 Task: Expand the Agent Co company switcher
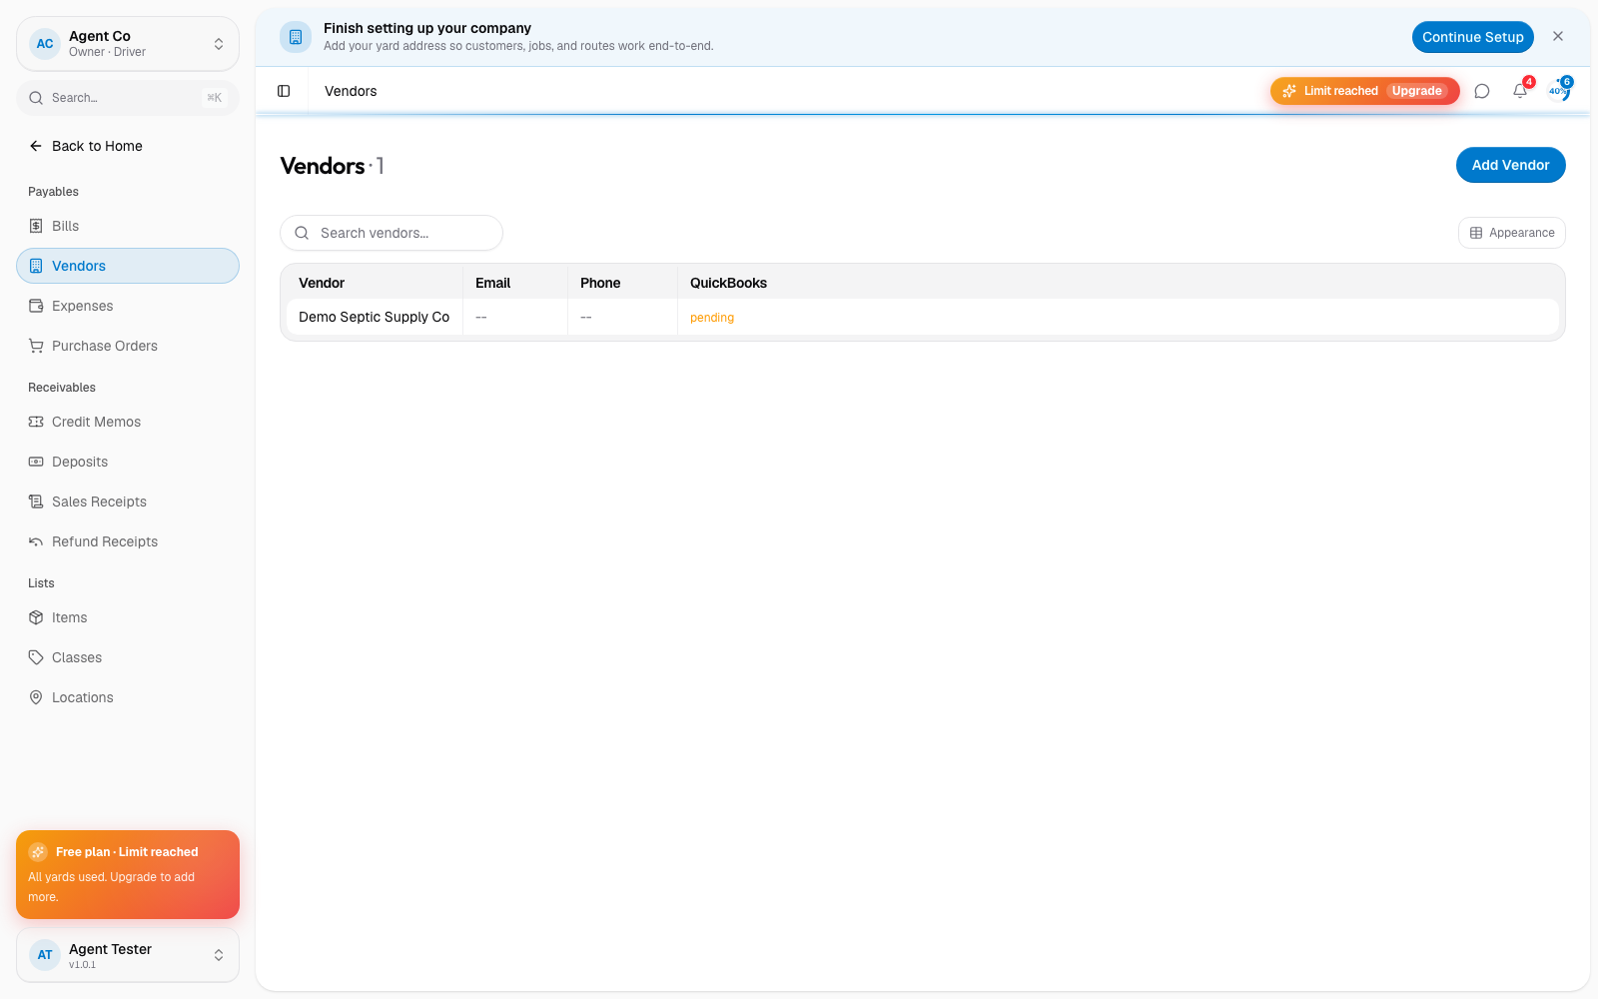tap(128, 44)
